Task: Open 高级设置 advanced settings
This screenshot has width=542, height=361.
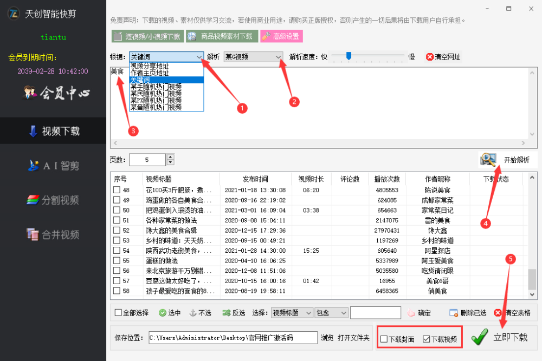Action: [x=281, y=36]
